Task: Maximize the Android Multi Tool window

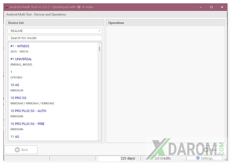Action: [211, 7]
